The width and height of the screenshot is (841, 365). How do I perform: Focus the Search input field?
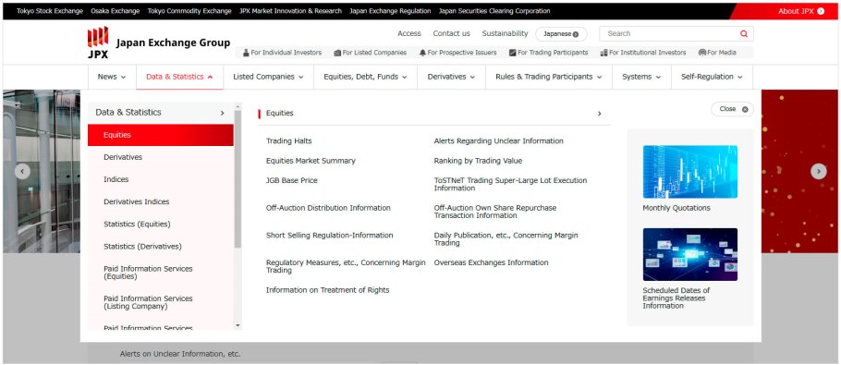[x=668, y=34]
